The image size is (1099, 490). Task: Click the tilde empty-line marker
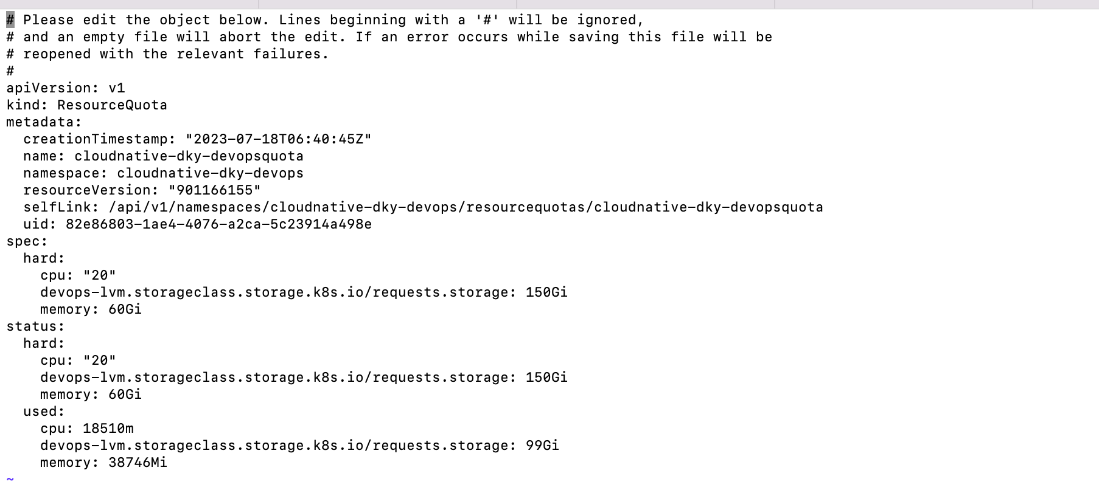[10, 480]
